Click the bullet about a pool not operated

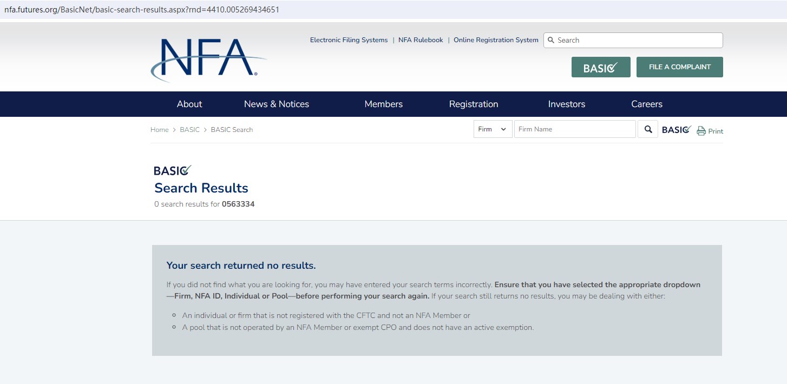click(358, 327)
